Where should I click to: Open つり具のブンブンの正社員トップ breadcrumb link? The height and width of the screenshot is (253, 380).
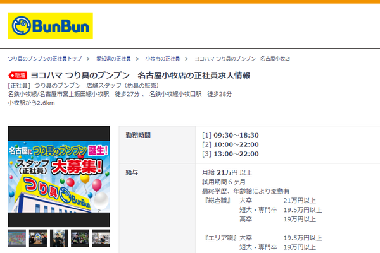45,59
